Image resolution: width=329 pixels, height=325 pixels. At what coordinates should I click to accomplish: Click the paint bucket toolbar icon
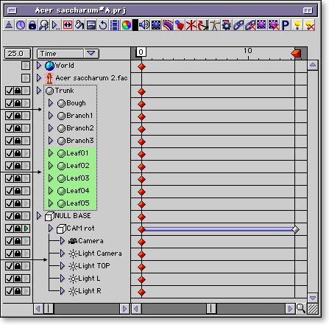[79, 25]
